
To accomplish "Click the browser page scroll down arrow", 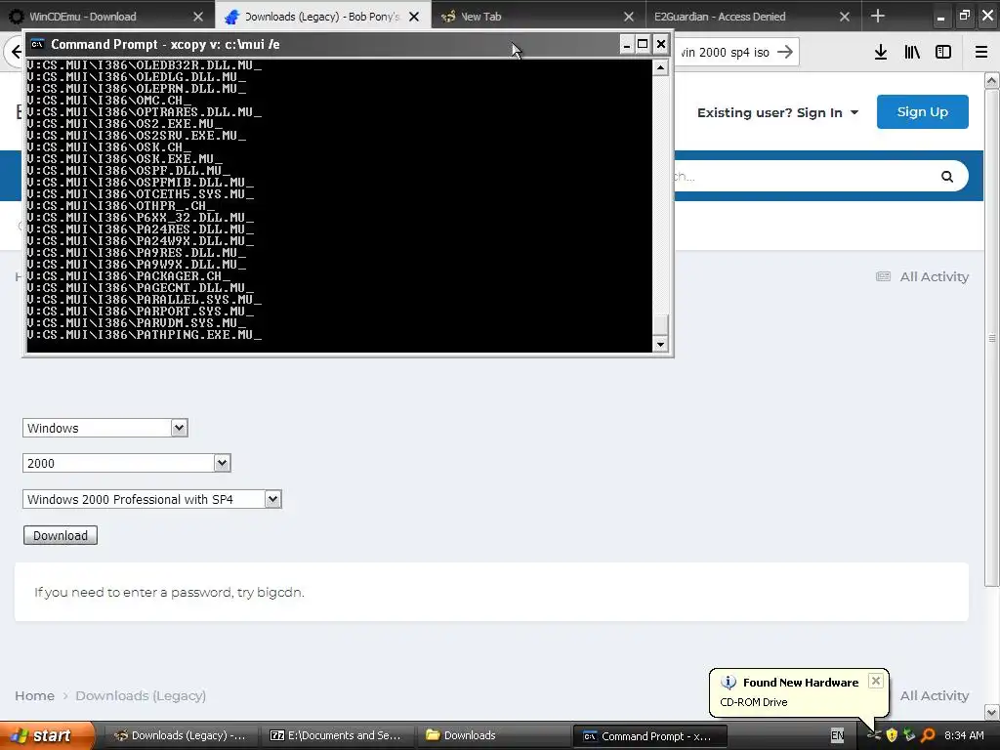I will pyautogui.click(x=991, y=712).
